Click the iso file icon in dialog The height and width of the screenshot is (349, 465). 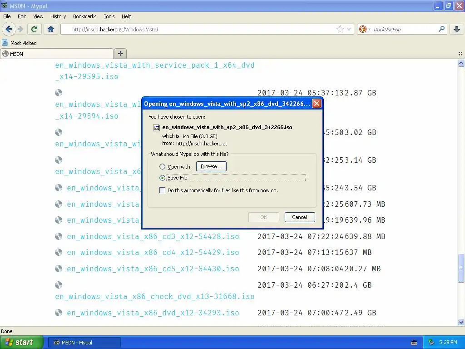tap(157, 128)
